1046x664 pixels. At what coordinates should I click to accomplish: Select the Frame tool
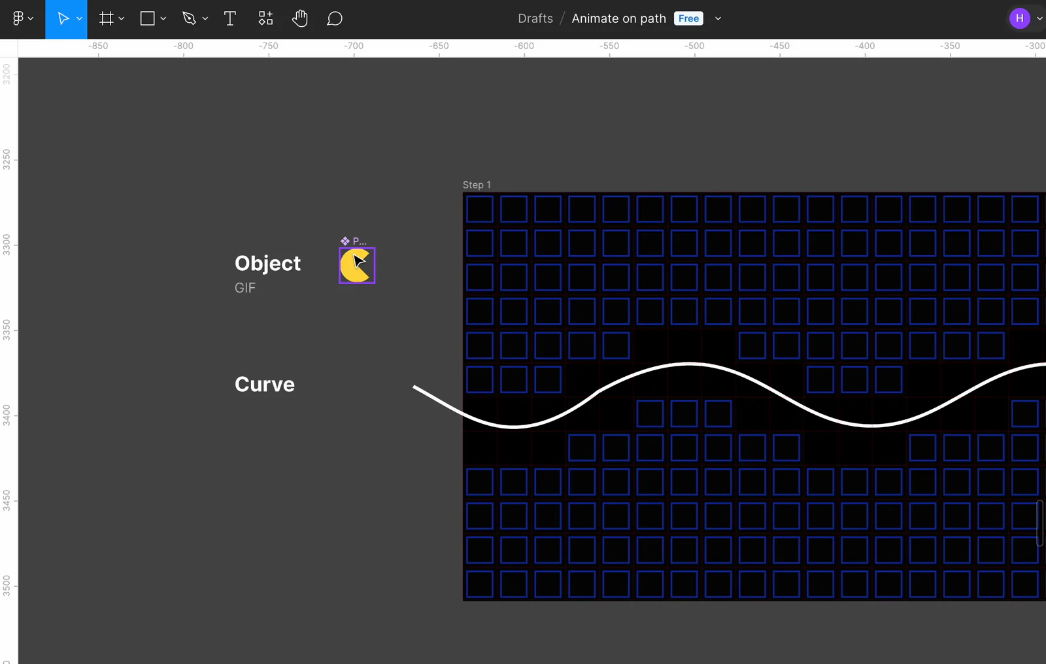click(106, 19)
